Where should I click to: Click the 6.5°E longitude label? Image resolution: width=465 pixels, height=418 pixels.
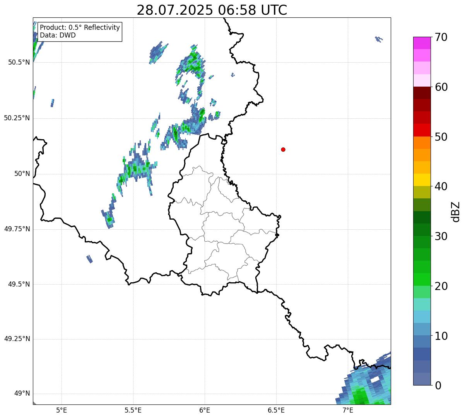pyautogui.click(x=276, y=410)
